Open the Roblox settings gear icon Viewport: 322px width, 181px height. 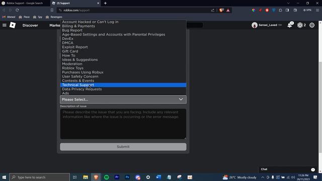[x=312, y=25]
